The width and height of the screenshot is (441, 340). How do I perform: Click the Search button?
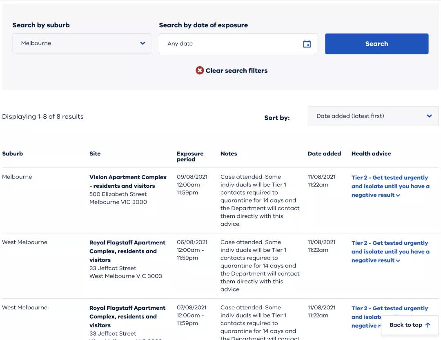377,44
